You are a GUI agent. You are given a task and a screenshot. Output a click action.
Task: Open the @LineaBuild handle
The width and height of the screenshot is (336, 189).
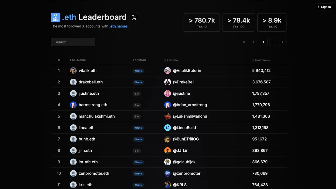[185, 128]
